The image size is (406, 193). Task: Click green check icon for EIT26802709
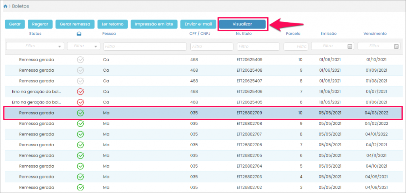coord(80,113)
